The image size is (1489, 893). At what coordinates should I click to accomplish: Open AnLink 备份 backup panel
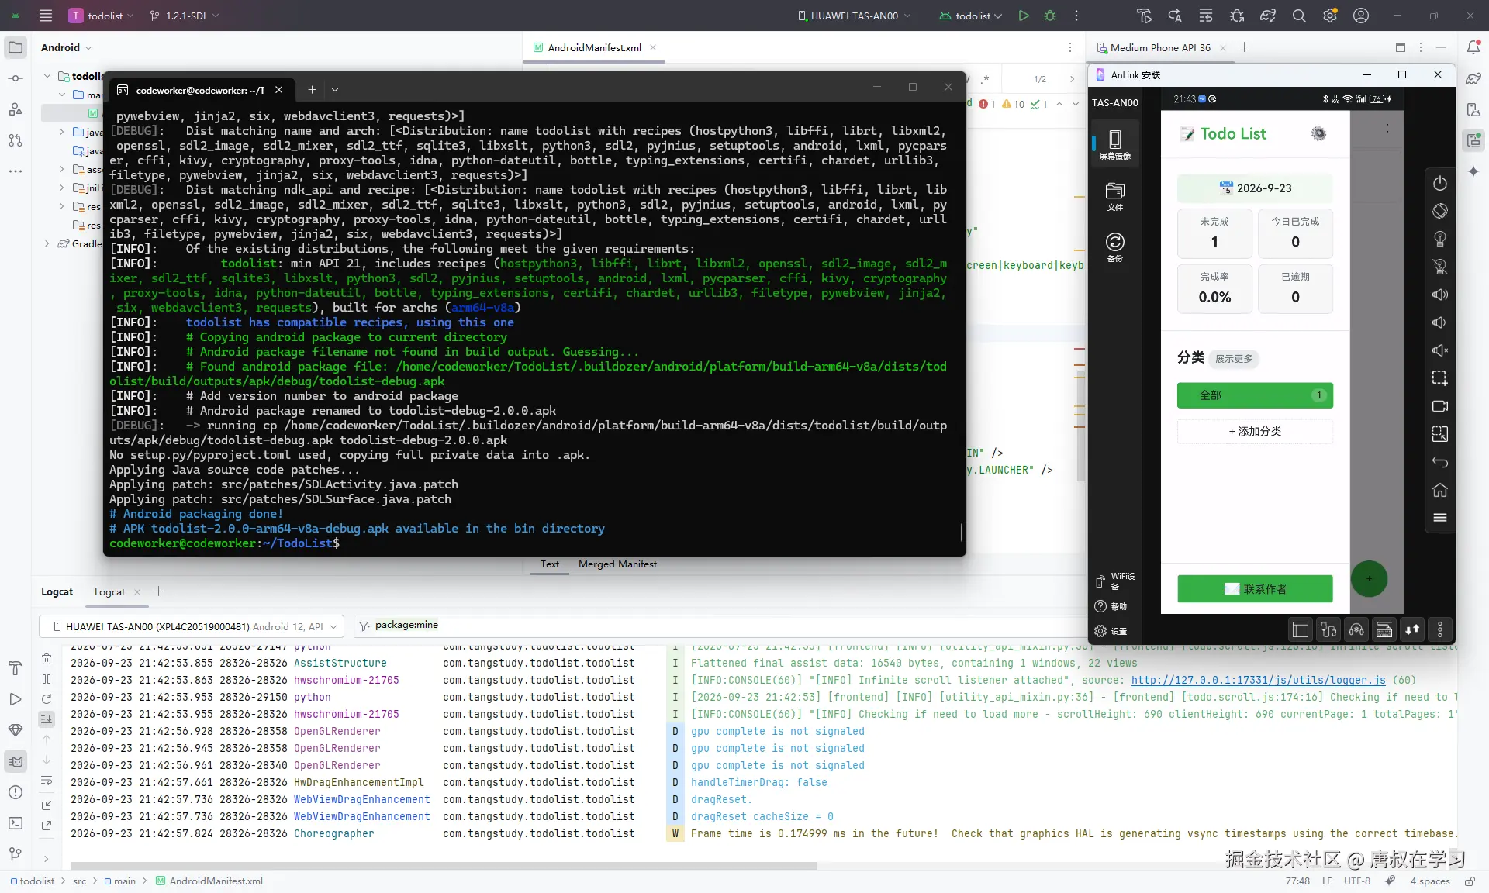pyautogui.click(x=1115, y=247)
